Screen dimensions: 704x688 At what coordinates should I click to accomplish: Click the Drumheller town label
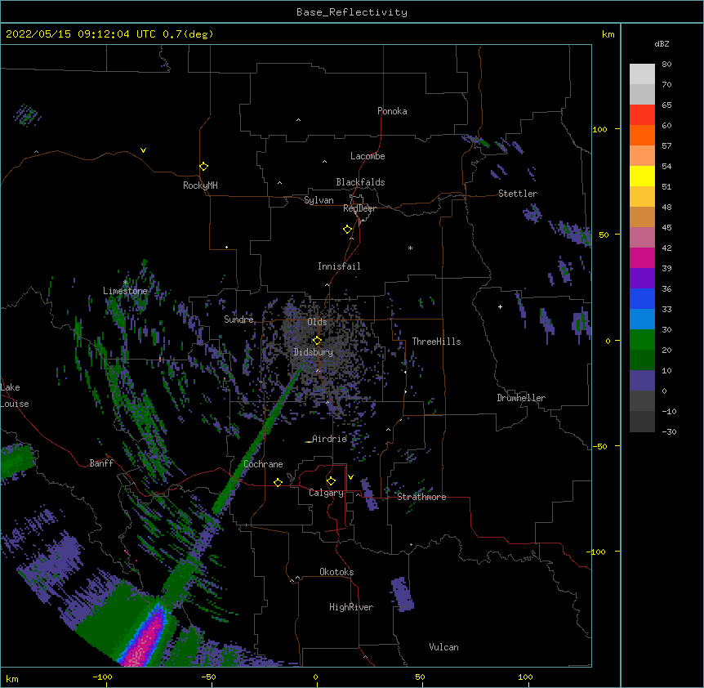521,398
